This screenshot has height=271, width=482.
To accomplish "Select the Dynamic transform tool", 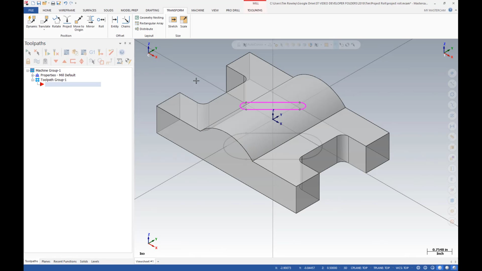I will click(x=32, y=22).
